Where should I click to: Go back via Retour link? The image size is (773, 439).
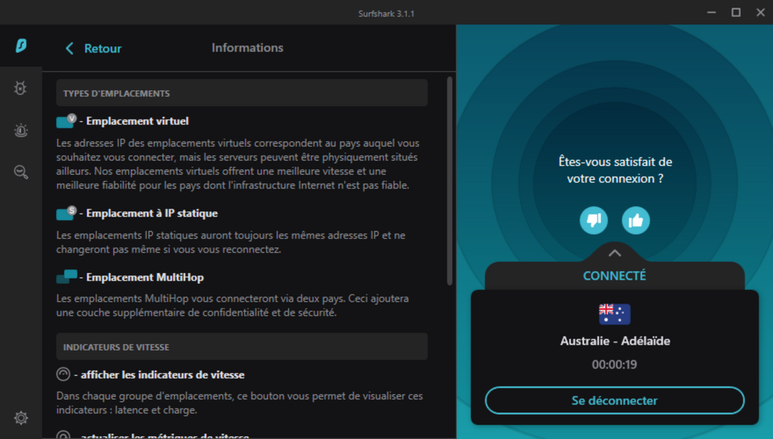(102, 48)
